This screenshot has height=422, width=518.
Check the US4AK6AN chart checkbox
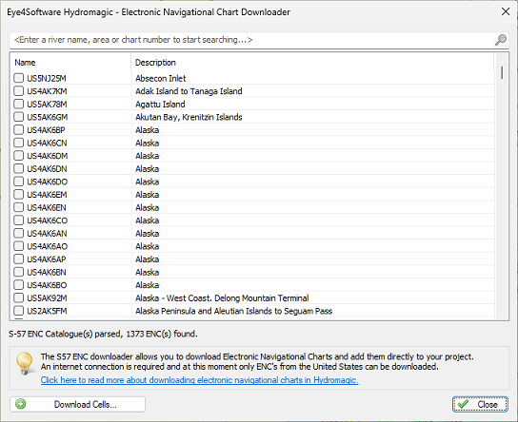click(18, 233)
